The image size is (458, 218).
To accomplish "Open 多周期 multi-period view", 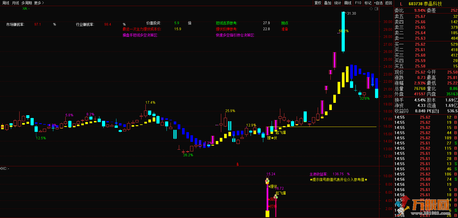I will 27,3.
